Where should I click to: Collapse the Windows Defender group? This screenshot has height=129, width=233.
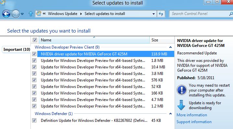(x=170, y=114)
